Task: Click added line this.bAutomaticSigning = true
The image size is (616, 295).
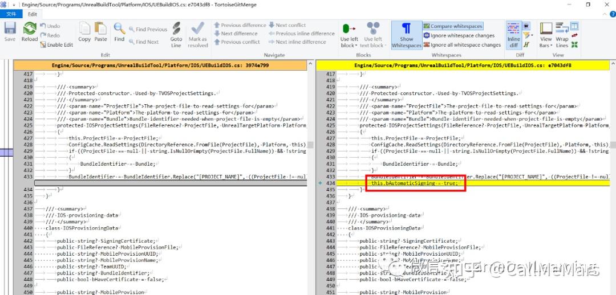Action: click(415, 183)
